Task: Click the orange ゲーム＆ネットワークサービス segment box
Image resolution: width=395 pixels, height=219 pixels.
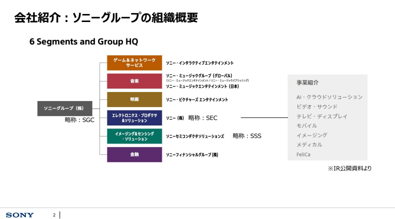Action: click(134, 63)
